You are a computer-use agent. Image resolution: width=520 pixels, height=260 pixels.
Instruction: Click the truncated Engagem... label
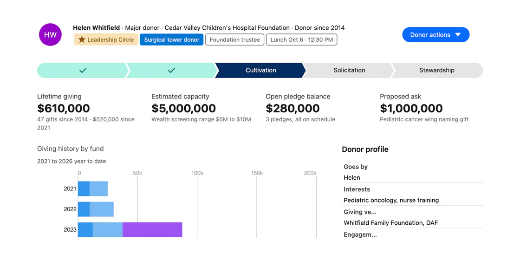point(360,234)
